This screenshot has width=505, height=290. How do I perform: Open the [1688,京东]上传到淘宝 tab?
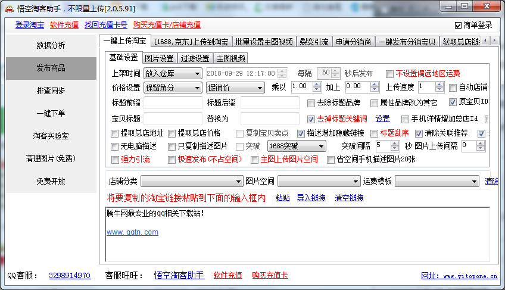tap(191, 42)
